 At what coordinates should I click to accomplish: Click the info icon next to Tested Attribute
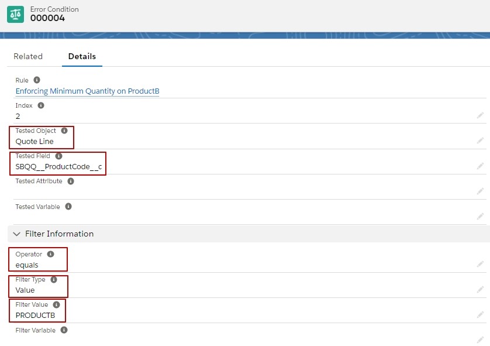[x=71, y=181]
